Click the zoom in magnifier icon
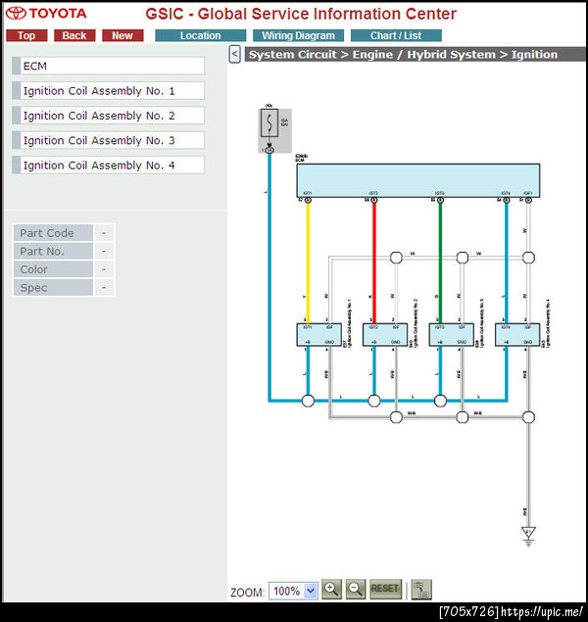This screenshot has height=622, width=588. pos(331,589)
